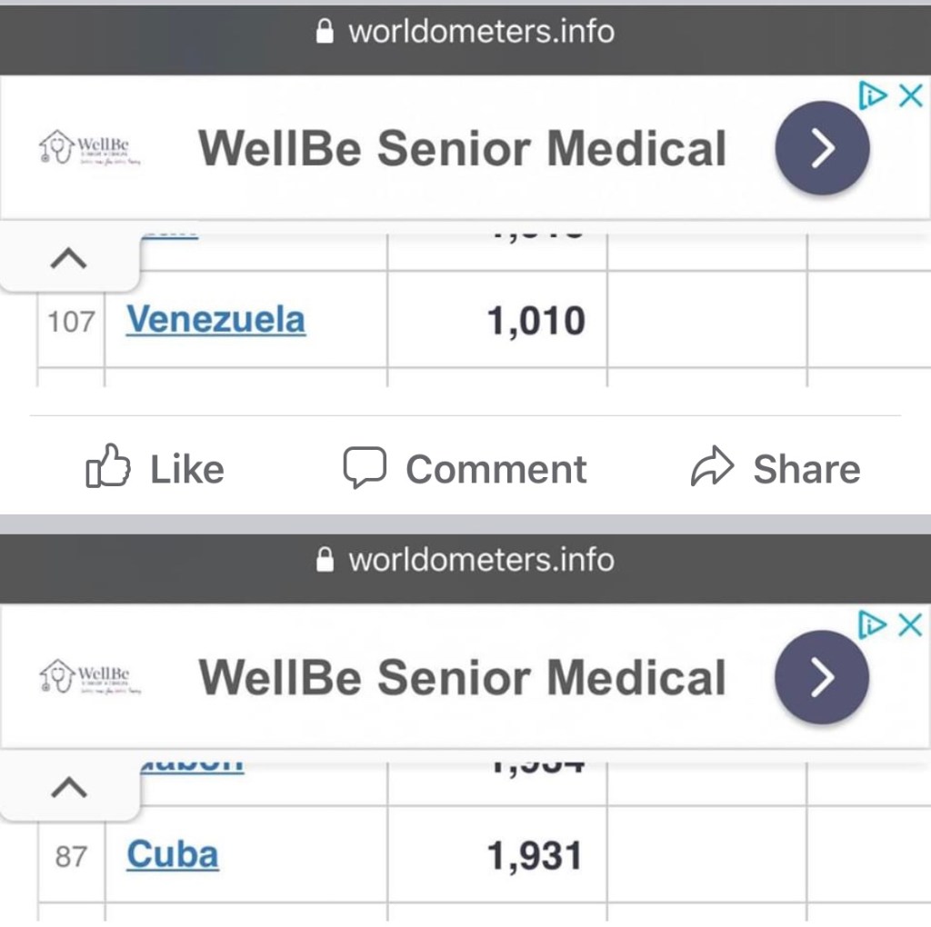The height and width of the screenshot is (927, 931).
Task: Click the WellBe Senior Medical ad text above Cuba
Action: point(462,678)
